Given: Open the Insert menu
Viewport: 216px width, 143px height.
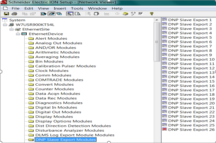Looking at the screenshot, I should [x=60, y=8].
